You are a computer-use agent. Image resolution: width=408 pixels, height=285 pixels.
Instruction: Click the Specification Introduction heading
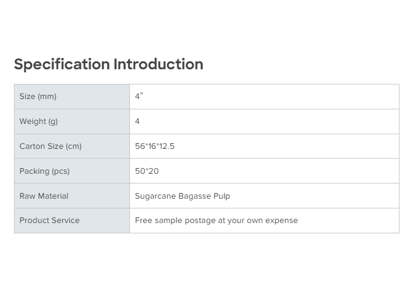108,64
